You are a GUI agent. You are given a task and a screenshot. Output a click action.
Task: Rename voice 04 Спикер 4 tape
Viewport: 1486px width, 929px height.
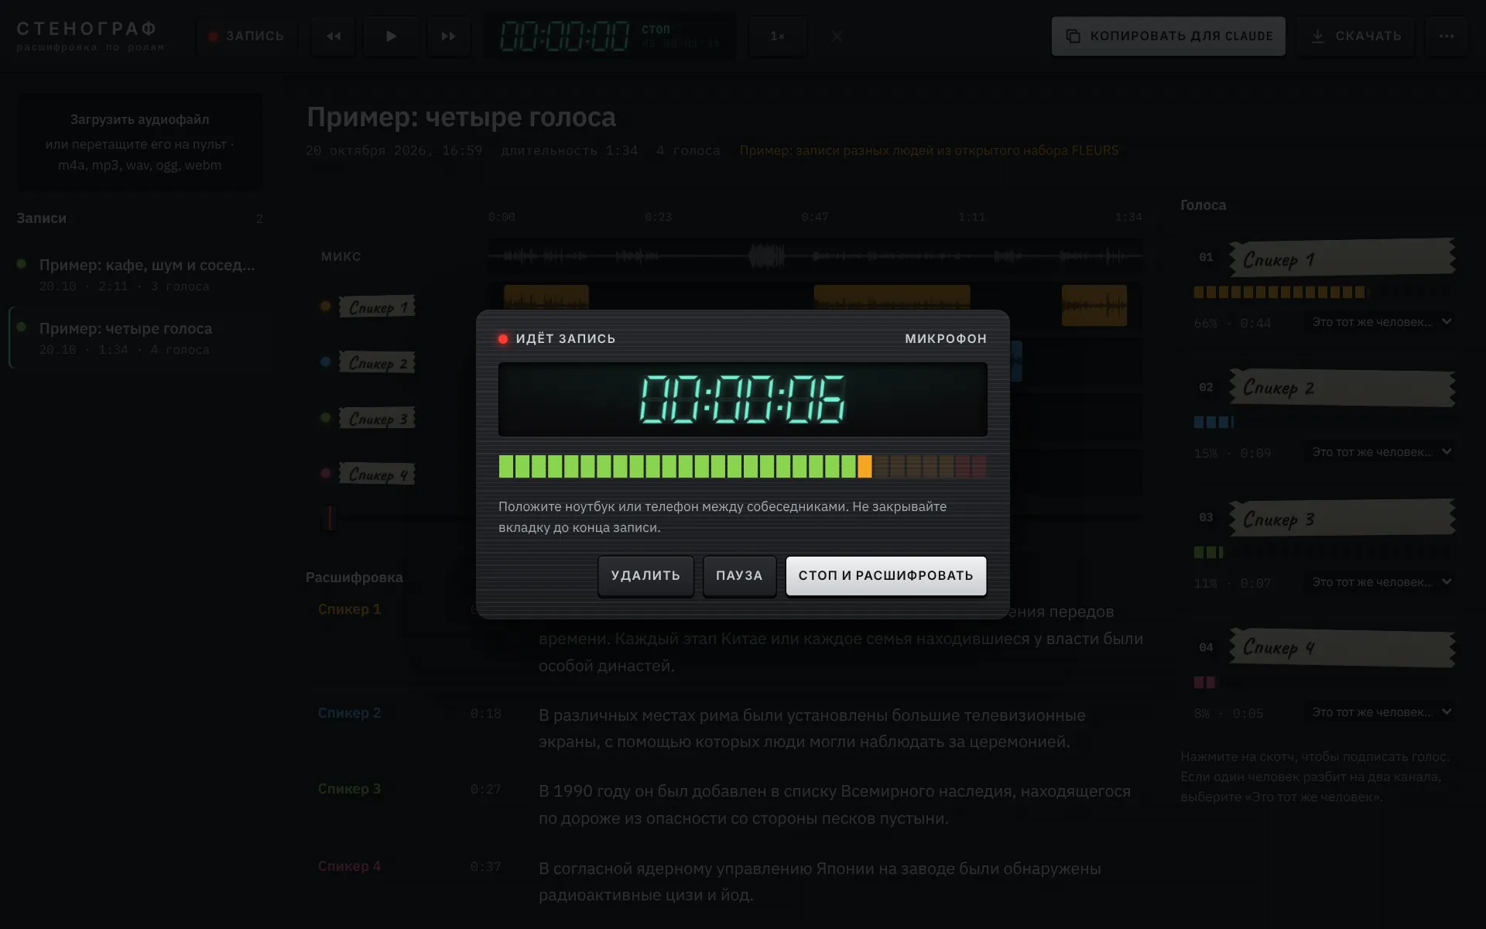(1342, 648)
